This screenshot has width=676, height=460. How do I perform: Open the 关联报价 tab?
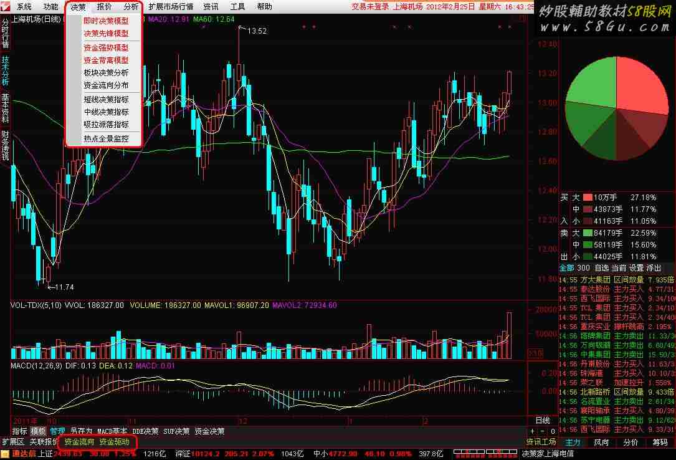44,442
